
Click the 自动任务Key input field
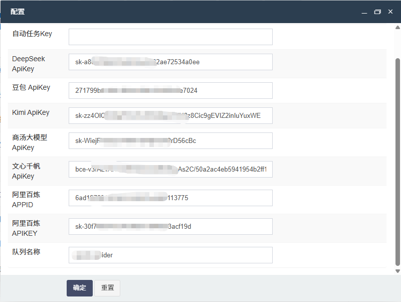[x=170, y=37]
